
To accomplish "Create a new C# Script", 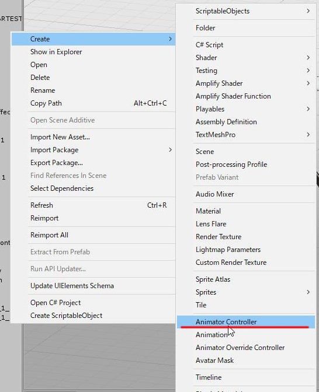I will click(x=246, y=45).
